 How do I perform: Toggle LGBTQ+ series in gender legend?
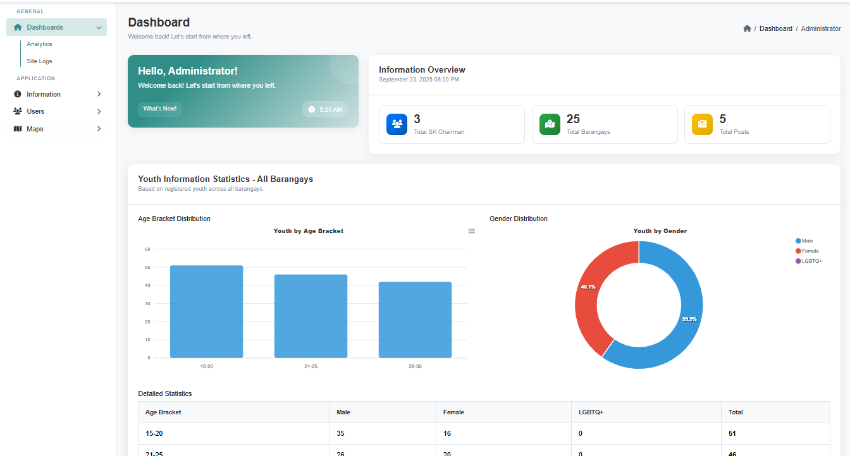tap(811, 261)
